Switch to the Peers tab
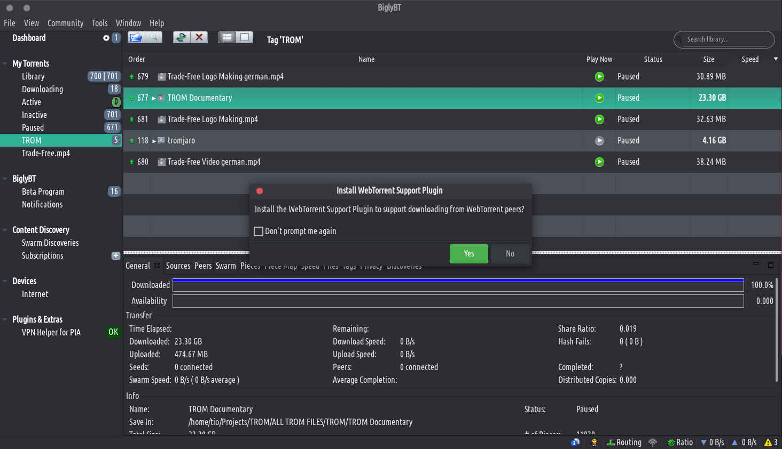The height and width of the screenshot is (449, 782). click(203, 266)
